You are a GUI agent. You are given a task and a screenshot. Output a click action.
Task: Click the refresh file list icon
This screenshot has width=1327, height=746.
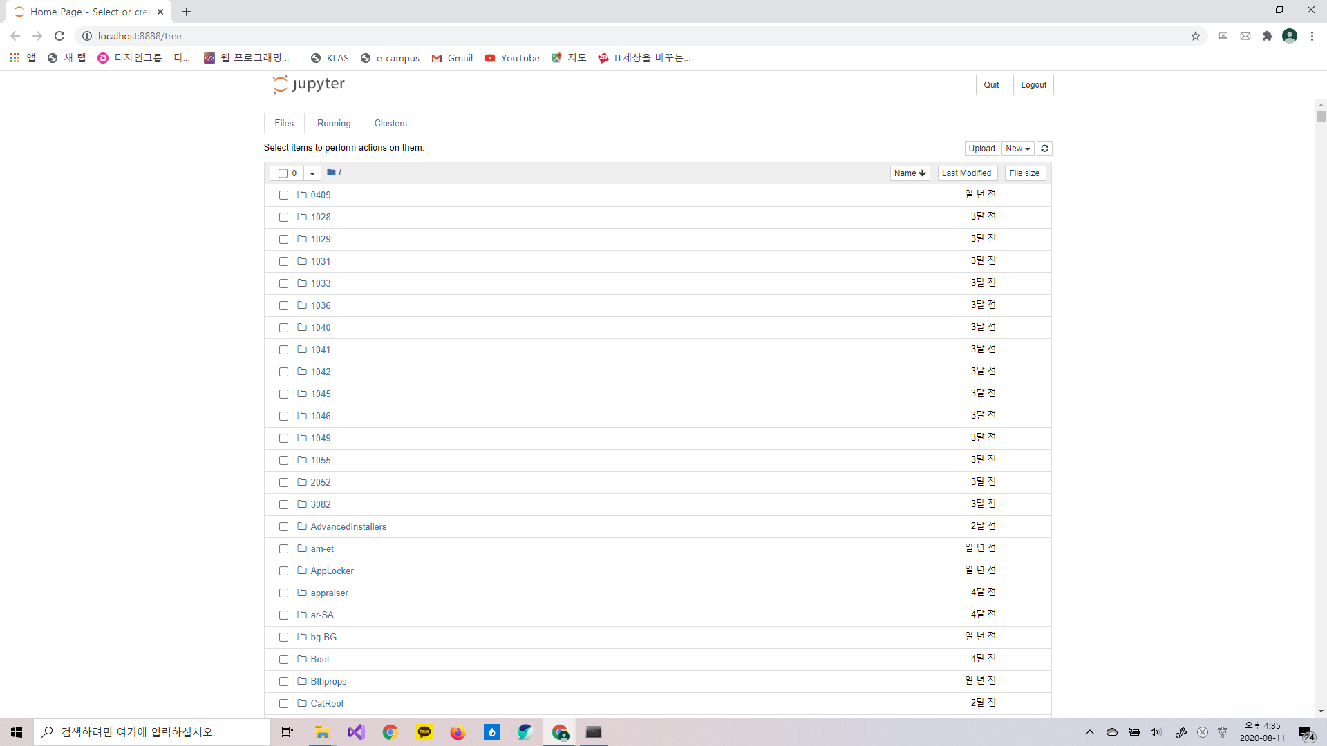tap(1044, 149)
